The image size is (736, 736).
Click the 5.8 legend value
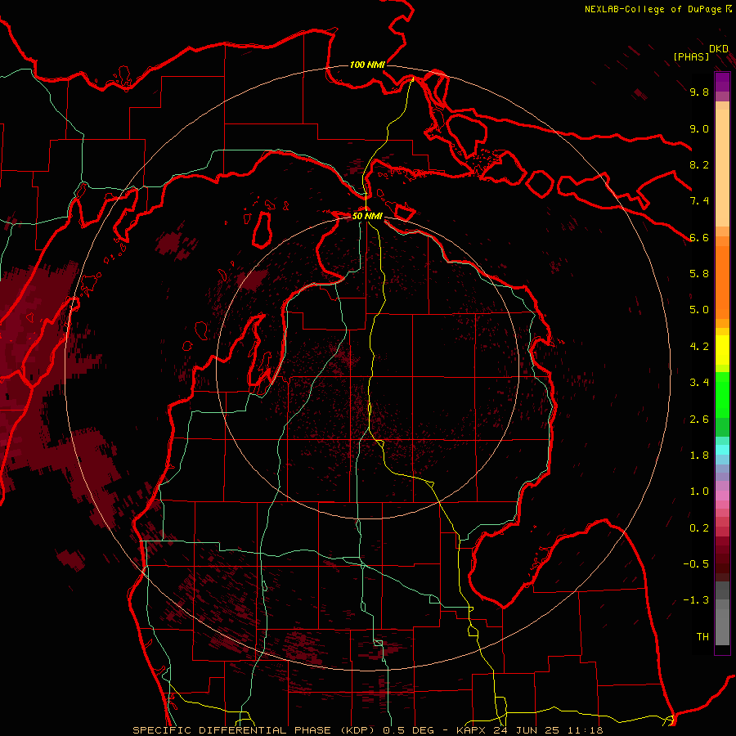coord(699,273)
